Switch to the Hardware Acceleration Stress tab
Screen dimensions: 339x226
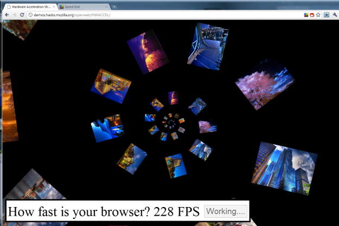(x=30, y=7)
